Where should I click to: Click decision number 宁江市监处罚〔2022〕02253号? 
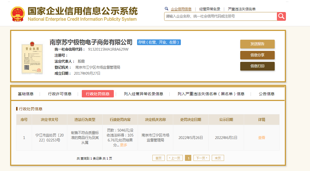tap(50, 138)
